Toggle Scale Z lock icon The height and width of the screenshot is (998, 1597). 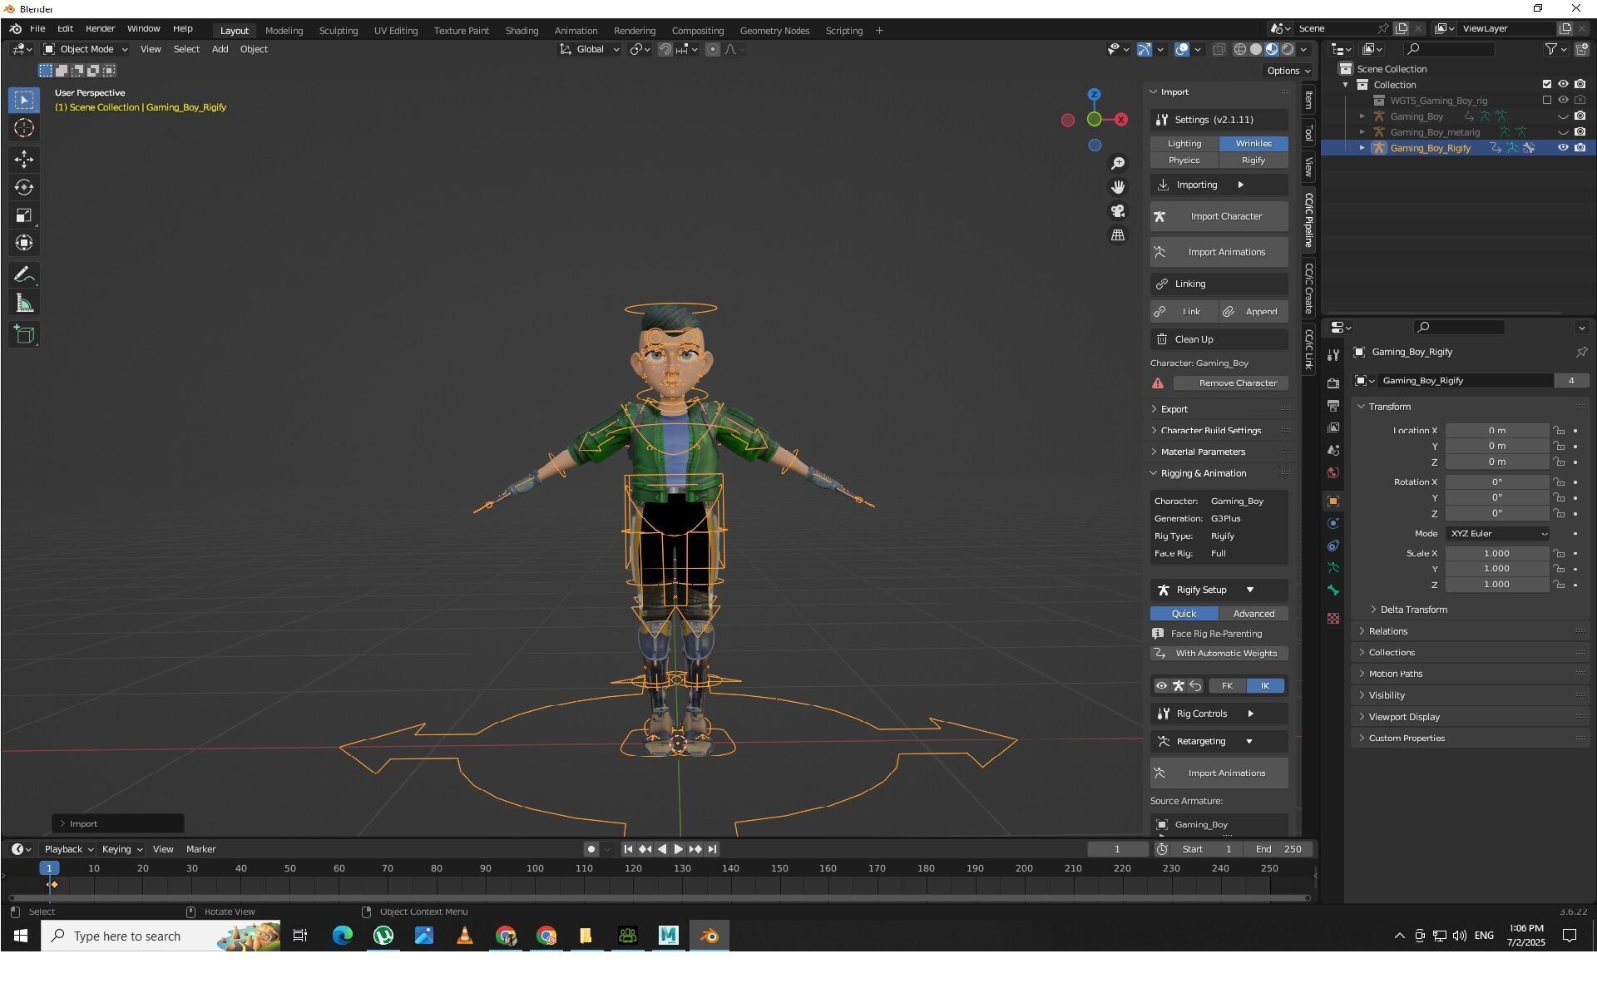[x=1559, y=585]
